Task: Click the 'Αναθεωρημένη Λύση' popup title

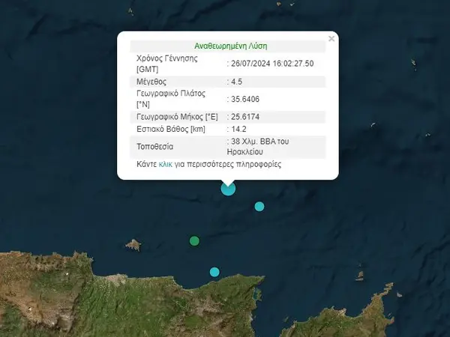Action: click(227, 45)
